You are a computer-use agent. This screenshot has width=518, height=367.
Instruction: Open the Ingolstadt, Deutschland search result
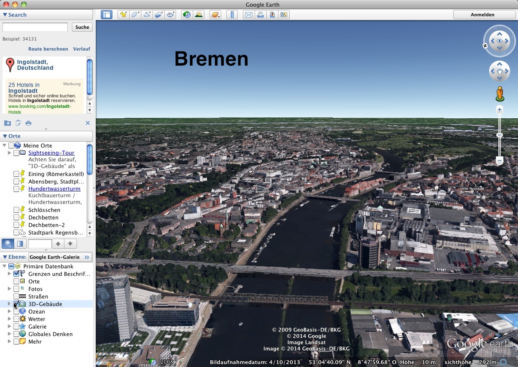pos(35,65)
